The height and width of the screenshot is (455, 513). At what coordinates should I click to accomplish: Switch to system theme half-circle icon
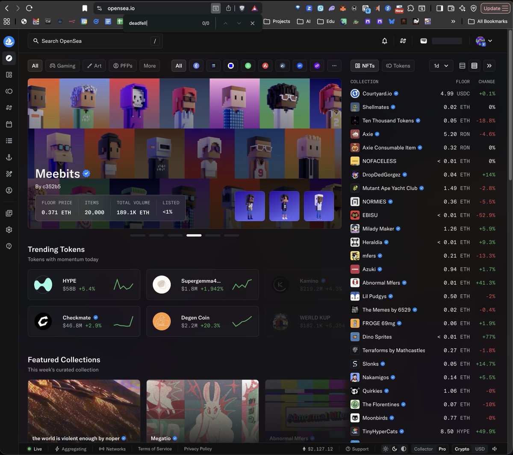click(403, 449)
